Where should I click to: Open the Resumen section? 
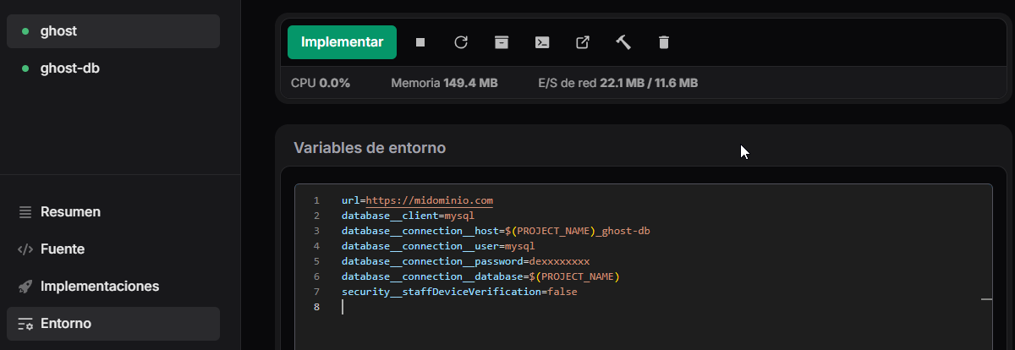pos(70,212)
